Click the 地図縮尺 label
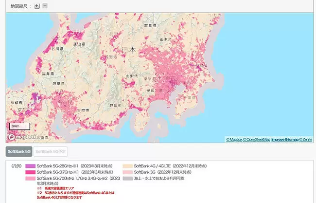 pos(19,6)
